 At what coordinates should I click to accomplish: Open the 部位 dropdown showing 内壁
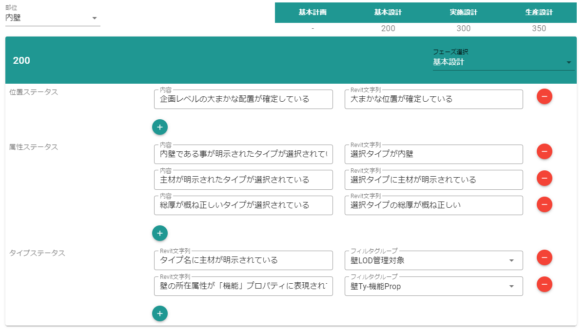[x=52, y=18]
